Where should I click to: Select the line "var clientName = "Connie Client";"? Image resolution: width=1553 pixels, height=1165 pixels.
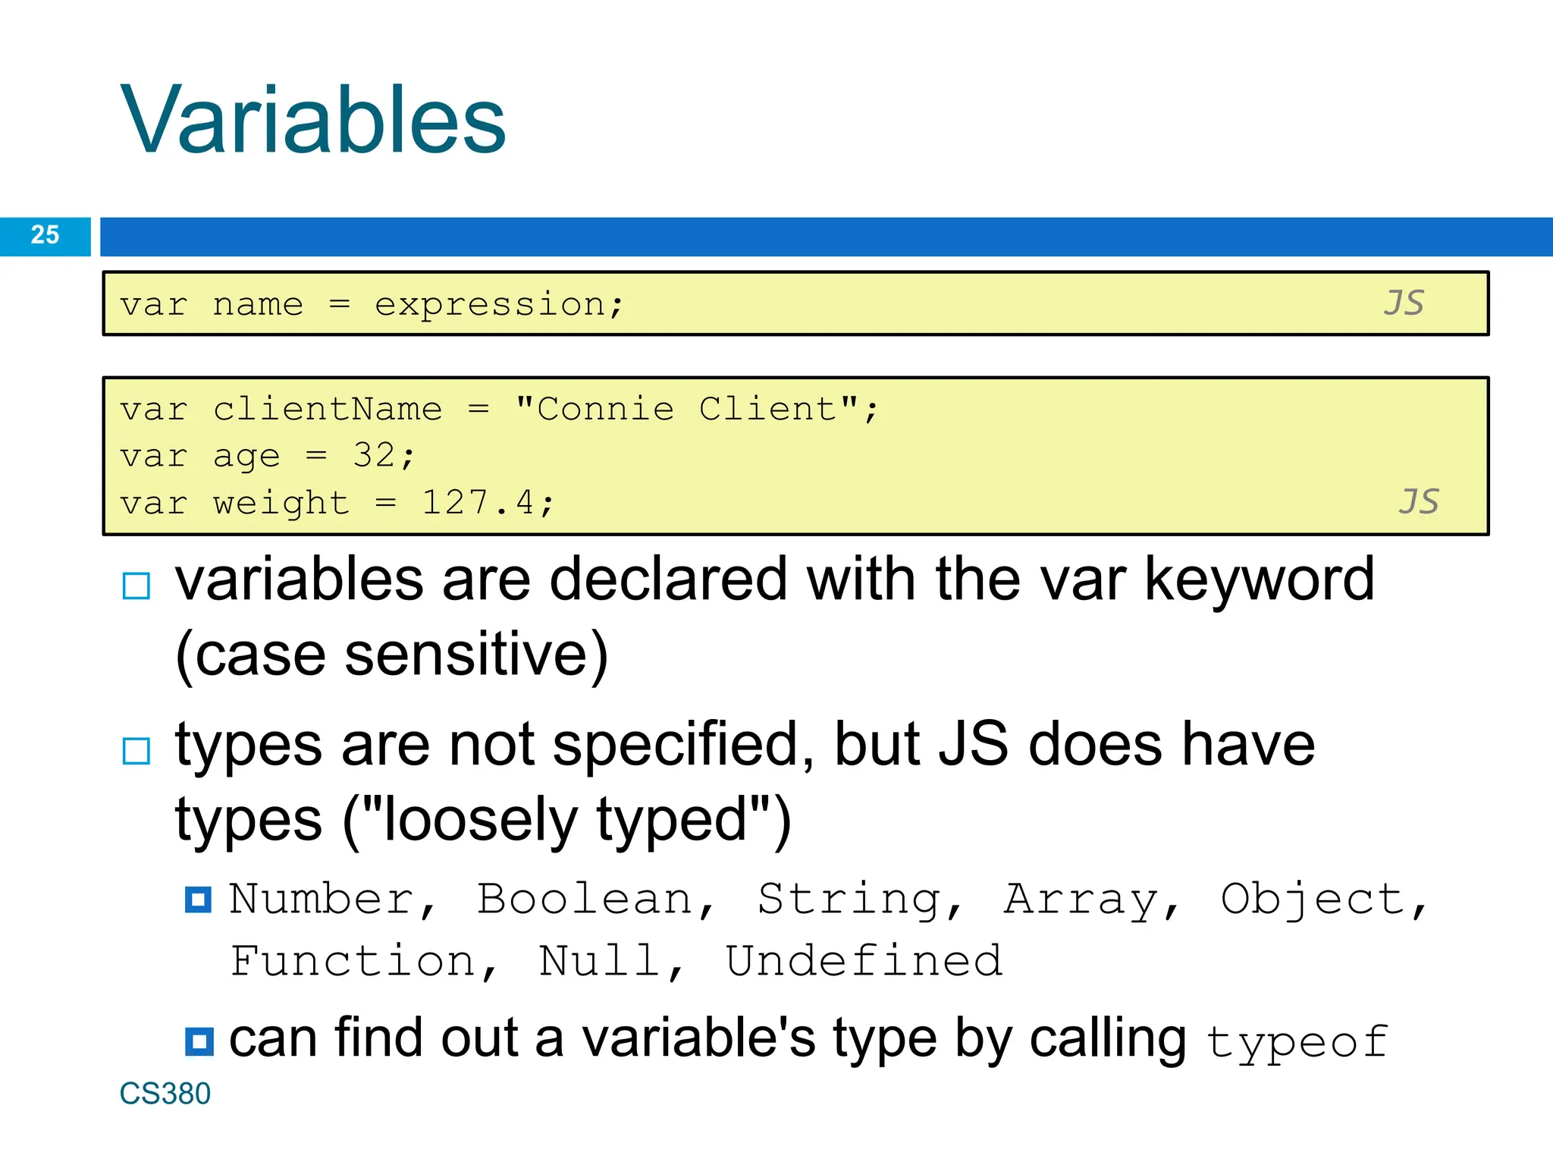pyautogui.click(x=499, y=410)
